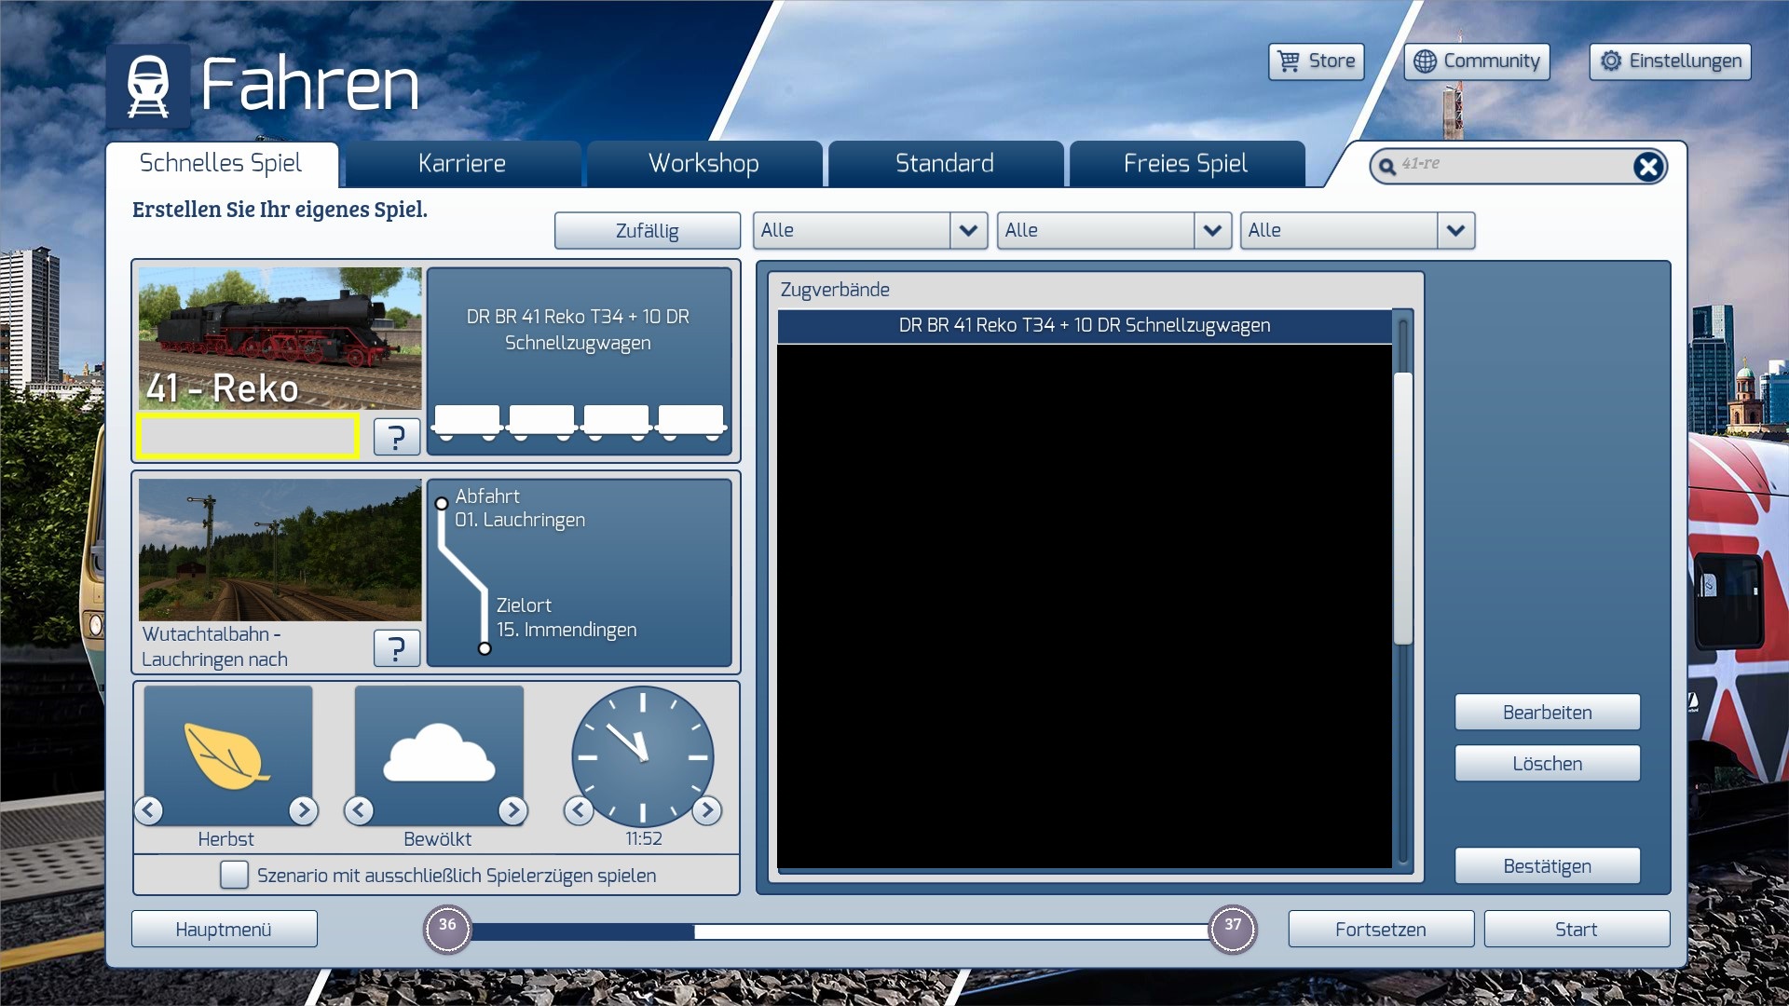Screen dimensions: 1789x1006
Task: Select previous weather before Bewölkt
Action: (x=359, y=810)
